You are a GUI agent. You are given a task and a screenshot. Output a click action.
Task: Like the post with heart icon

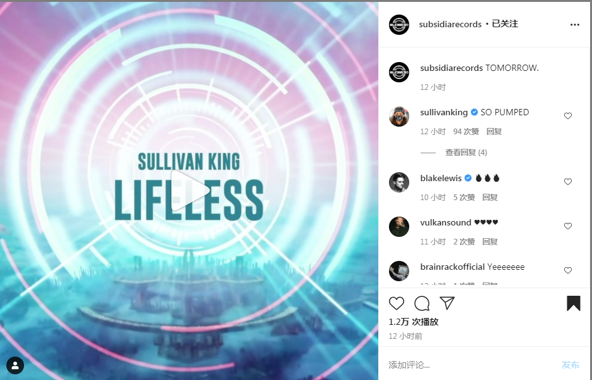[397, 303]
